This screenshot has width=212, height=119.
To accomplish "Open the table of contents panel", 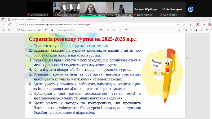I will [3, 30].
